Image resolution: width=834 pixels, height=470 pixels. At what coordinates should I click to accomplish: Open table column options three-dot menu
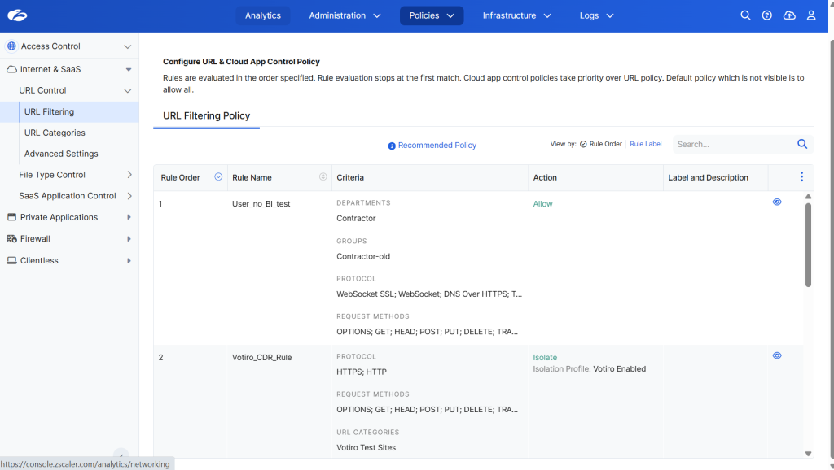(x=801, y=176)
